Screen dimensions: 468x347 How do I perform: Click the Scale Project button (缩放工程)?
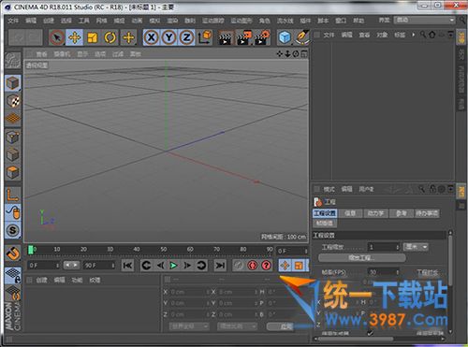click(x=362, y=258)
